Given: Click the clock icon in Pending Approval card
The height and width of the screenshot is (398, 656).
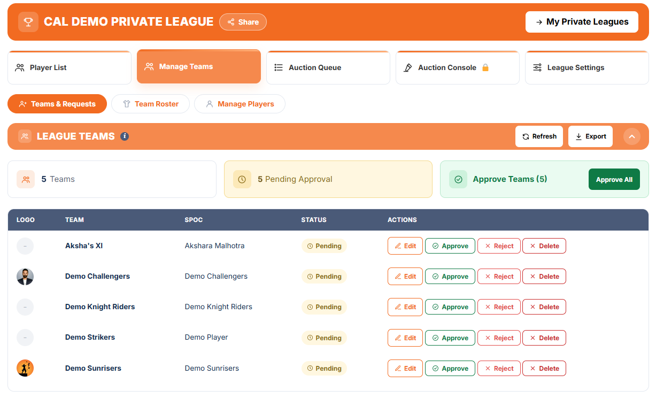Looking at the screenshot, I should (x=242, y=179).
